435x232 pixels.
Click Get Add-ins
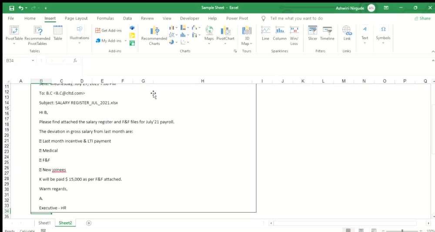coord(108,30)
